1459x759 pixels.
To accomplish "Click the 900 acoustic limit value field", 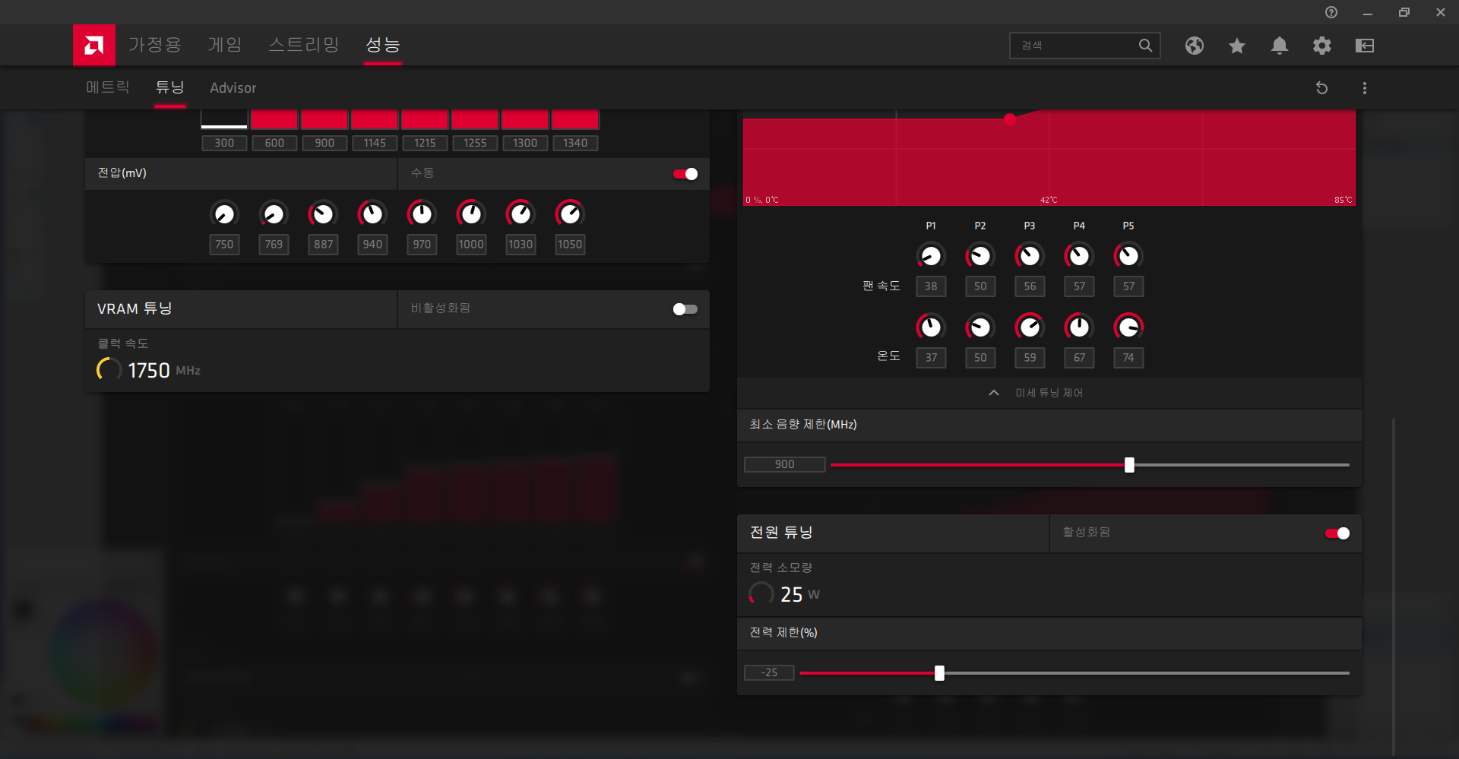I will pos(785,465).
